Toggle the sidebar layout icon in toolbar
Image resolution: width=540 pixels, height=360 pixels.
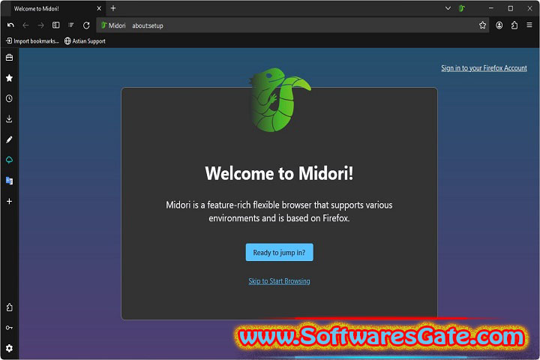[x=55, y=25]
